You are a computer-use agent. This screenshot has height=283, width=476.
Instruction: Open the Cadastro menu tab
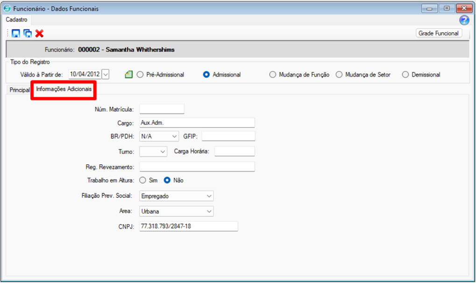tap(16, 20)
